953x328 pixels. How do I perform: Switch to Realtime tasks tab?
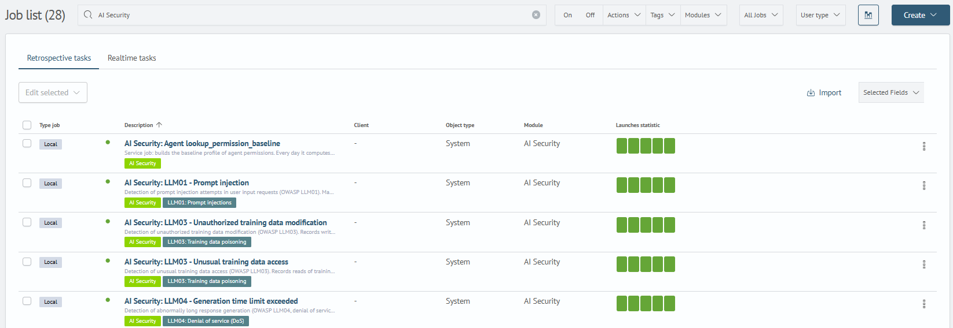point(132,58)
